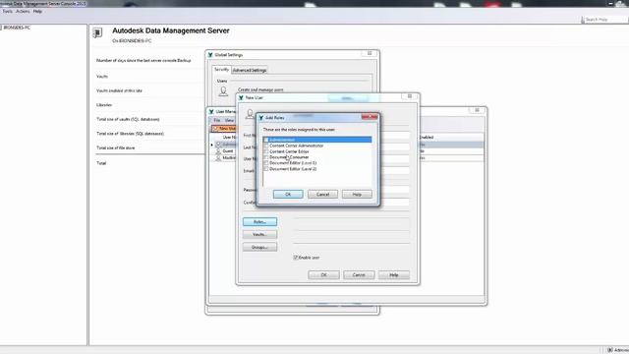Close the Global Settings window

370,53
